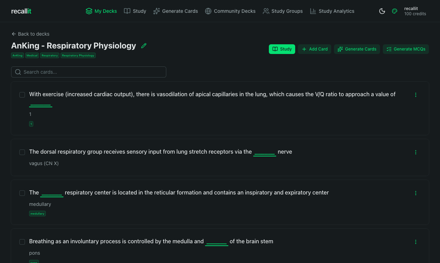This screenshot has height=263, width=440.
Task: Click the sparkle Generate Cards icon
Action: (157, 11)
